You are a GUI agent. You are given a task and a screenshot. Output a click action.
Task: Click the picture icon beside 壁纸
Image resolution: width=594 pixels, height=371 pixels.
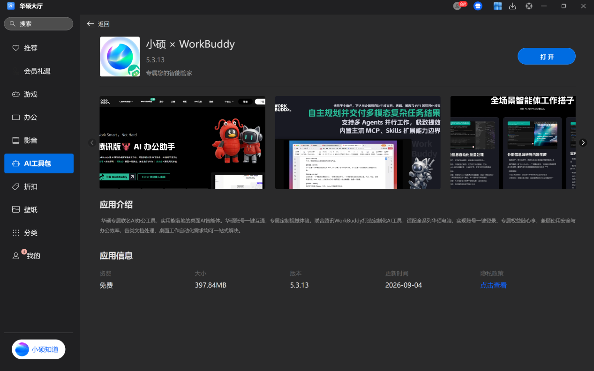15,209
